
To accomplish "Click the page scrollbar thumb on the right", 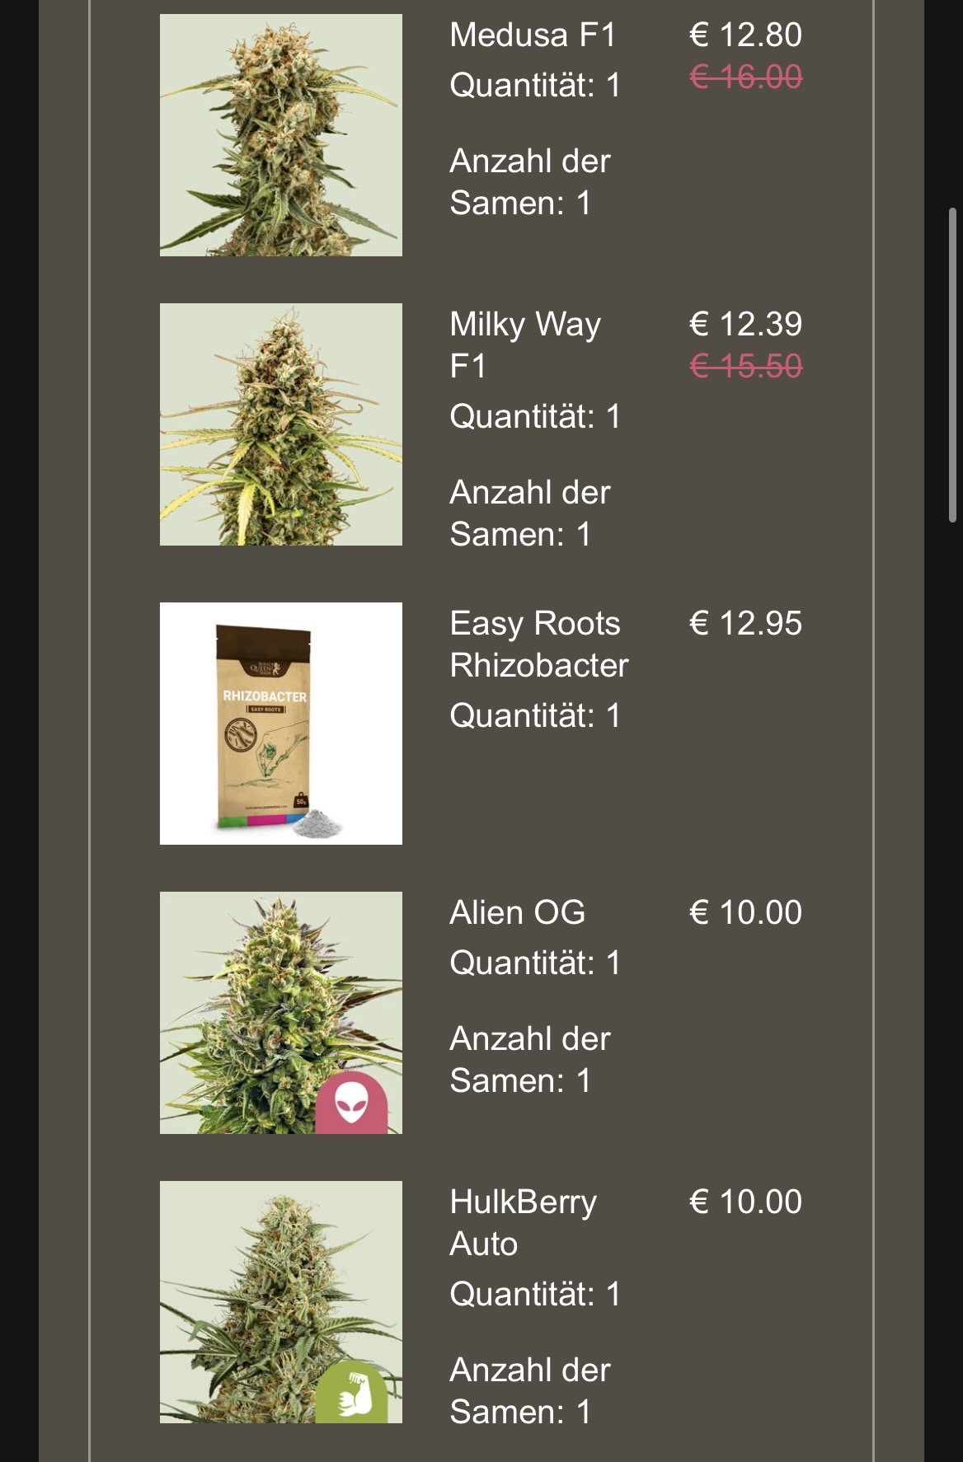I will coord(952,365).
